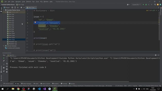This screenshot has width=162, height=91.
Task: Open Windows Start menu
Action: point(2,89)
